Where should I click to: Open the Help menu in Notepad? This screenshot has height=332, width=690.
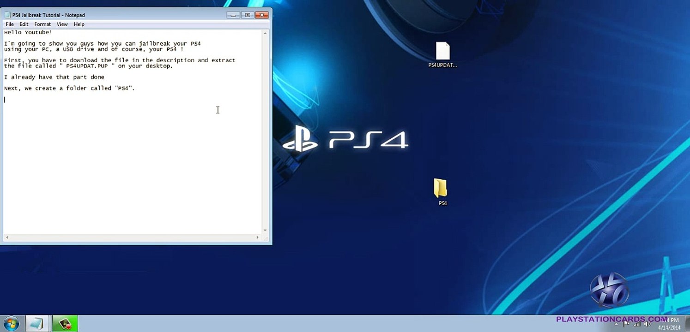tap(79, 24)
